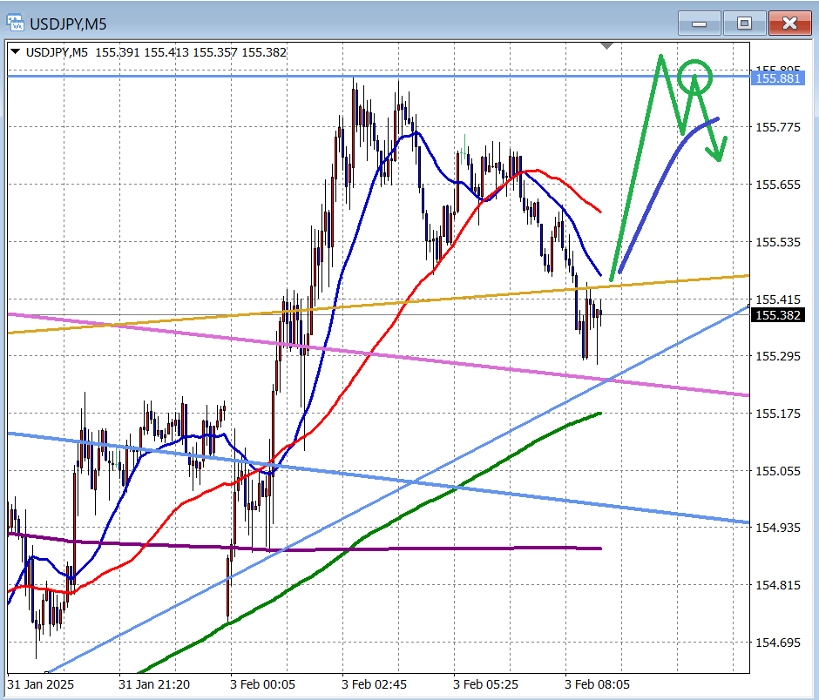This screenshot has height=700, width=819.
Task: Minimize the USDJPY,M5 chart window
Action: (x=700, y=24)
